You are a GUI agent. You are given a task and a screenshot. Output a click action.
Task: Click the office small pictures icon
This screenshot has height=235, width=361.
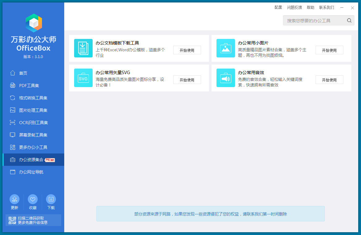(225, 48)
